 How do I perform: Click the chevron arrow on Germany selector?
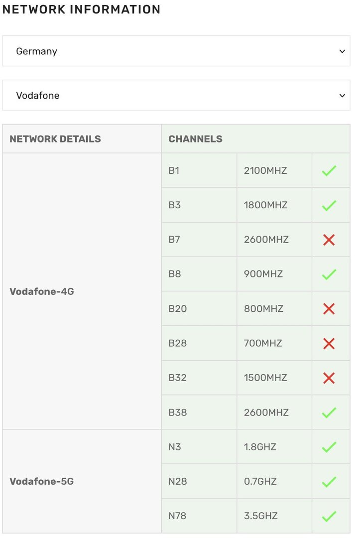tap(342, 51)
